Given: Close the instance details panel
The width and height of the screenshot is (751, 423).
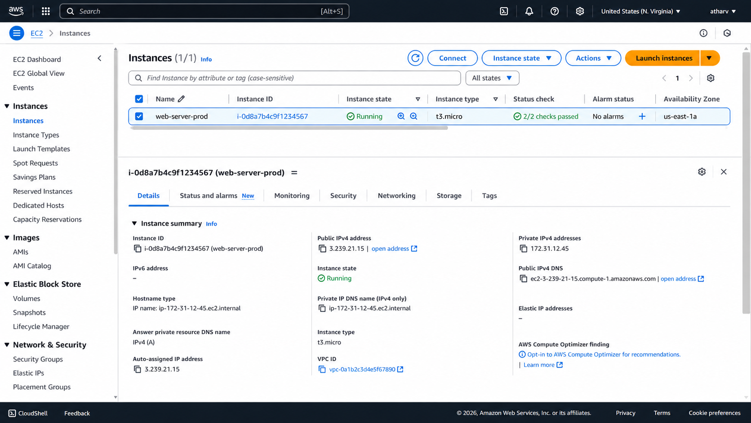Looking at the screenshot, I should pyautogui.click(x=724, y=172).
